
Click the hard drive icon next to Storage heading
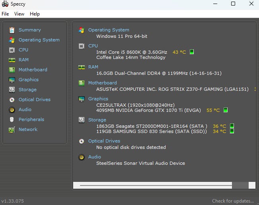[82, 120]
